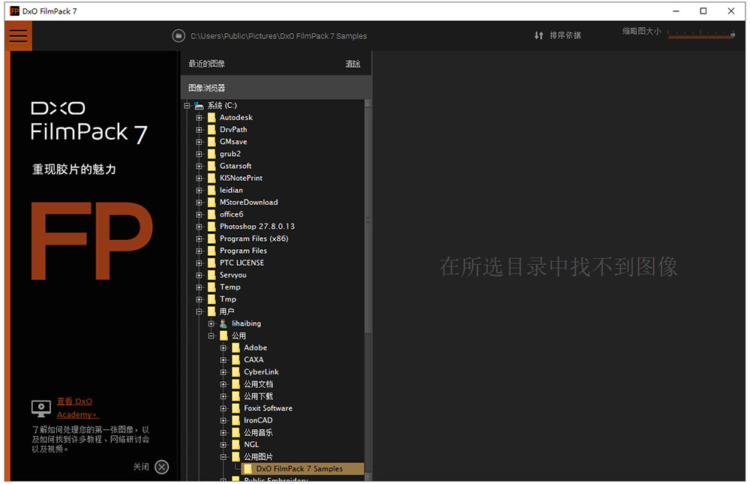Expand the Autodesk folder
750x484 pixels.
[x=199, y=117]
